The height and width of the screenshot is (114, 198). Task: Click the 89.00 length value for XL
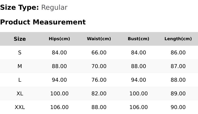point(178,94)
